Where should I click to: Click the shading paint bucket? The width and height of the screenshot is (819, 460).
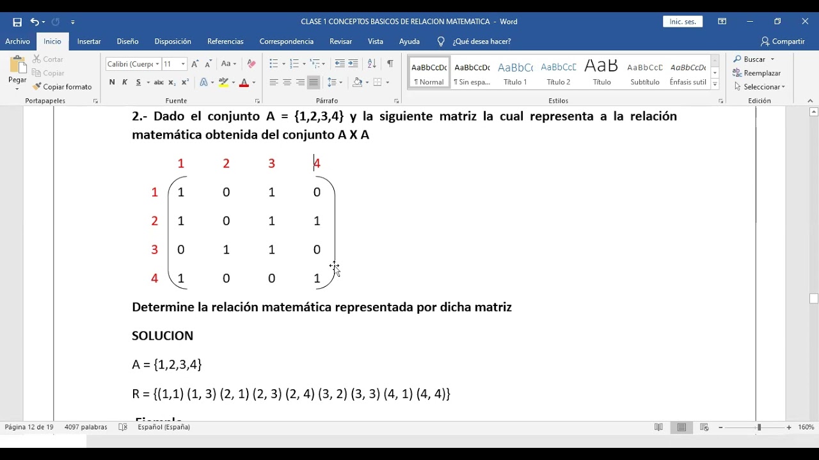click(x=358, y=82)
